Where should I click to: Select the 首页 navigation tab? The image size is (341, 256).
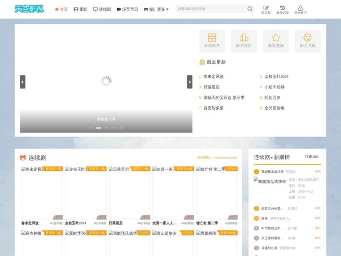[x=61, y=9]
